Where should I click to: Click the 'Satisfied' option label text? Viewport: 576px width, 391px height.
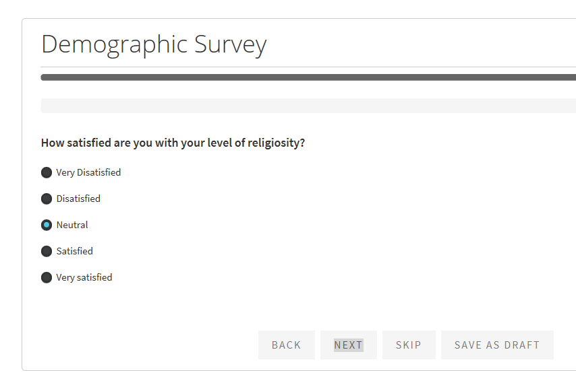(x=75, y=251)
